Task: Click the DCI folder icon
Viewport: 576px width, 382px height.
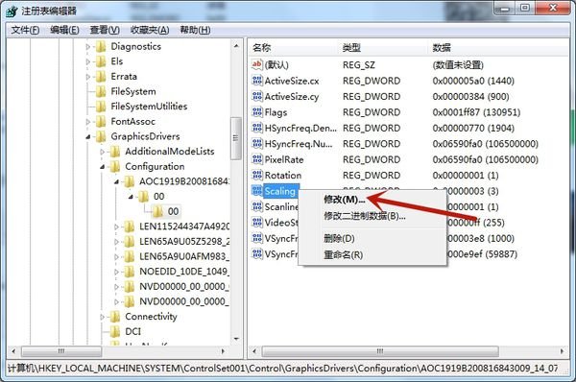Action: pyautogui.click(x=115, y=332)
